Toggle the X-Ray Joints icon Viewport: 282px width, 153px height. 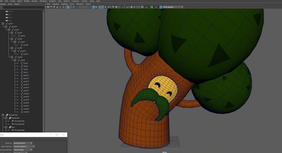[x=138, y=7]
